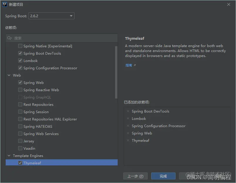Viewport: 236px width, 183px height.
Task: Collapse the Web category
Action: point(9,75)
